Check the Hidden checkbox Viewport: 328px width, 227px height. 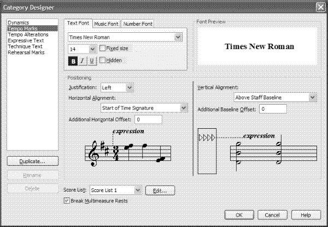(103, 61)
